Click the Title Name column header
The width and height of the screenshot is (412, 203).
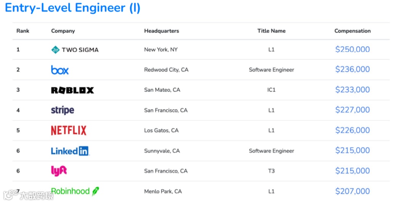pos(271,31)
